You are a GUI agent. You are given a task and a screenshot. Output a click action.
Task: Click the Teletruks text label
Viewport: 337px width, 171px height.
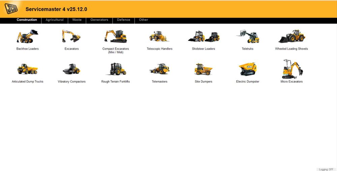(x=248, y=49)
